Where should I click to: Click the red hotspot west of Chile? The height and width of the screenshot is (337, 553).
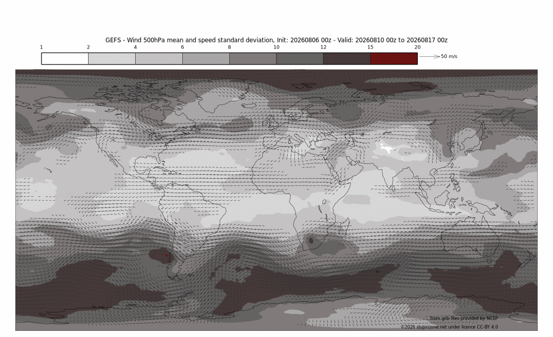(x=166, y=255)
